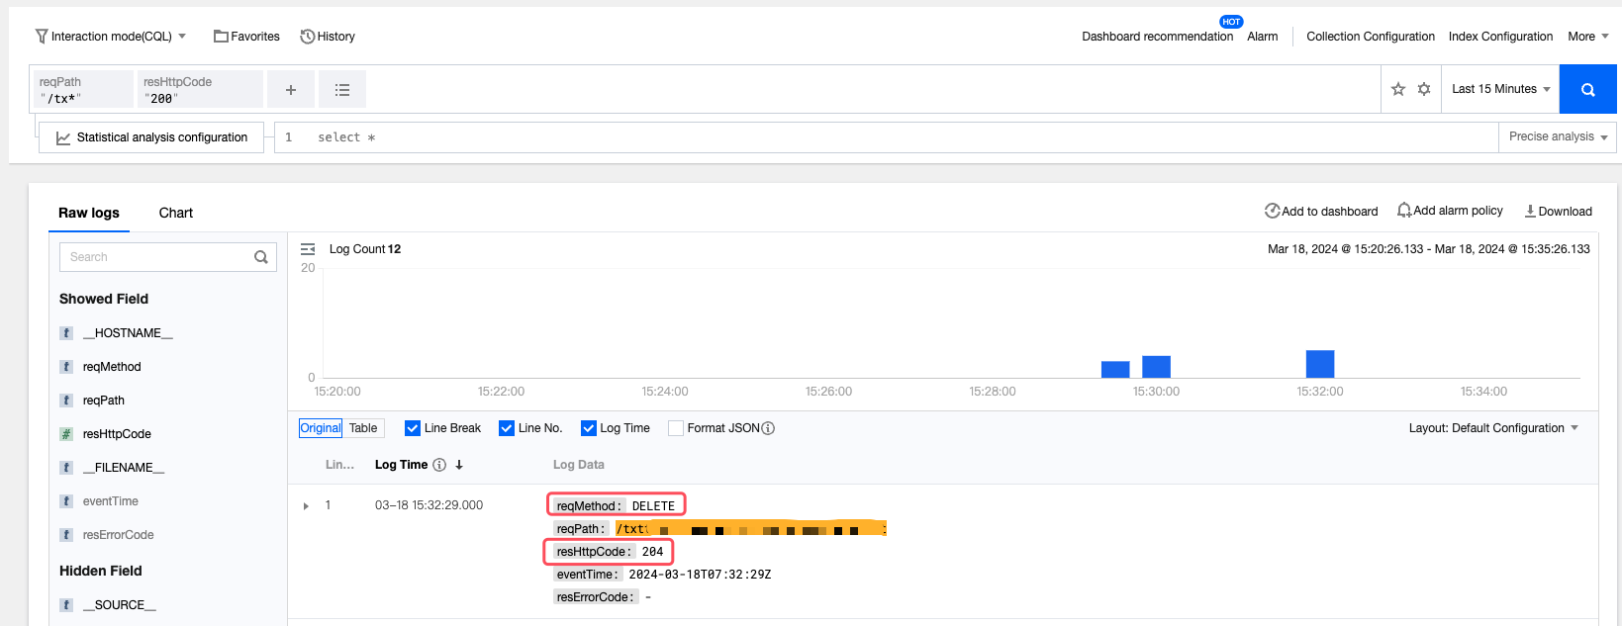
Task: Open Layout: Default Configuration dropdown
Action: (x=1493, y=428)
